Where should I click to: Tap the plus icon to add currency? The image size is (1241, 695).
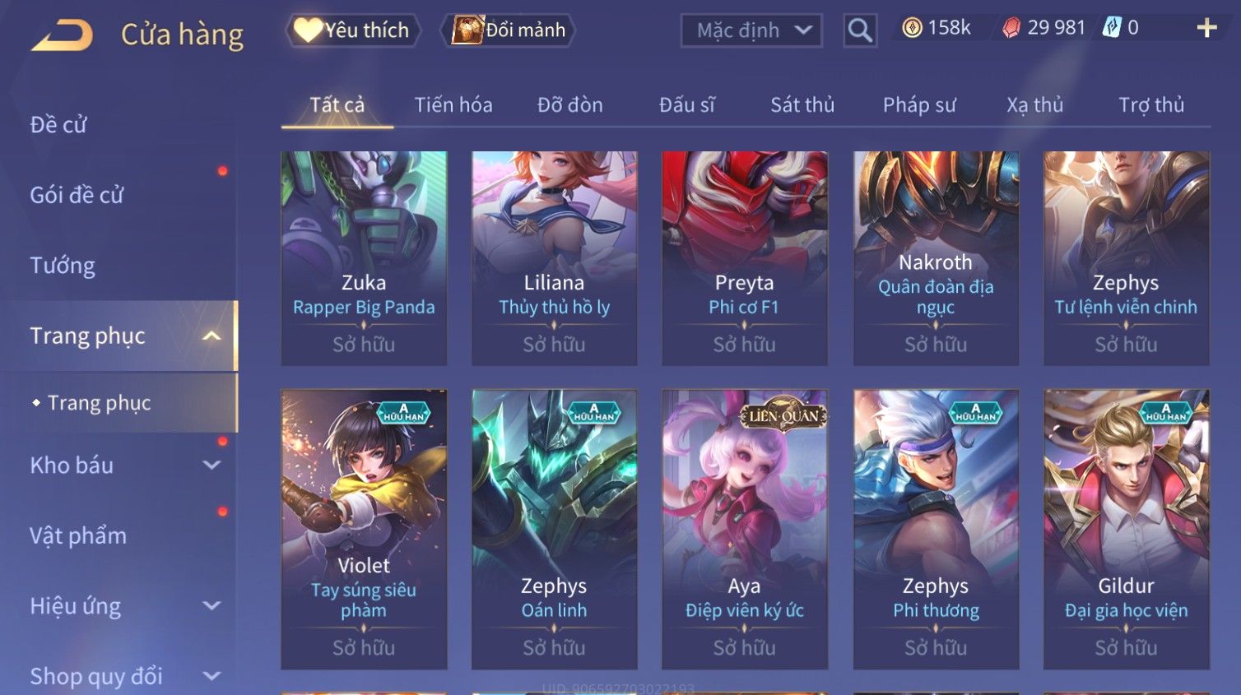pyautogui.click(x=1206, y=28)
